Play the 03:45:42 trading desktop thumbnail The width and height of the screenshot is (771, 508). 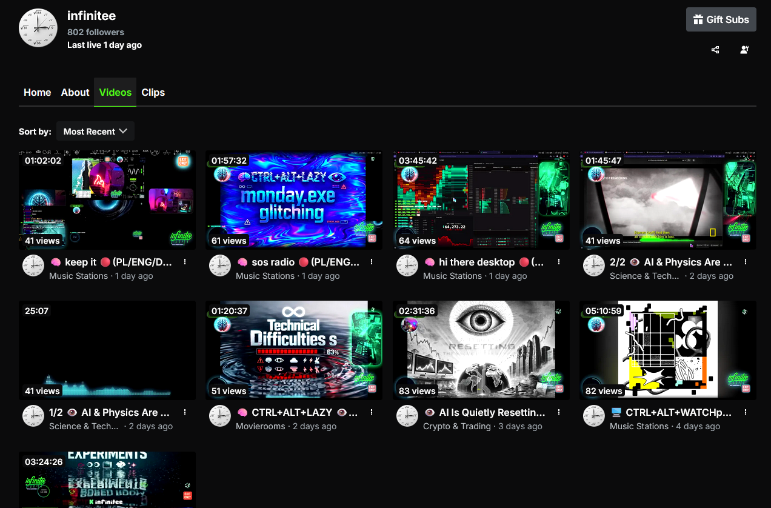pos(481,200)
